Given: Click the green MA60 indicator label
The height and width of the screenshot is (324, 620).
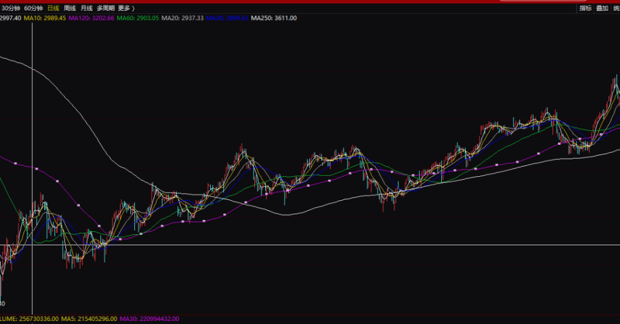Looking at the screenshot, I should tap(137, 19).
